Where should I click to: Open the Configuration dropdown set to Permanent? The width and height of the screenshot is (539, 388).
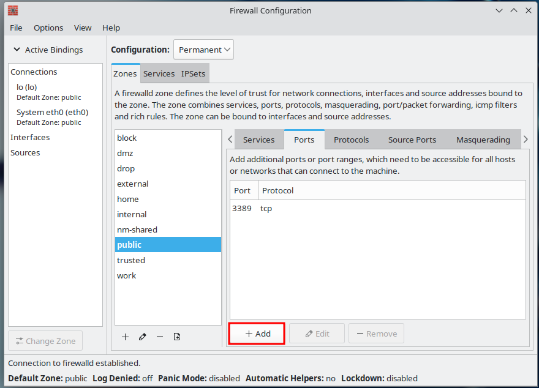[203, 50]
